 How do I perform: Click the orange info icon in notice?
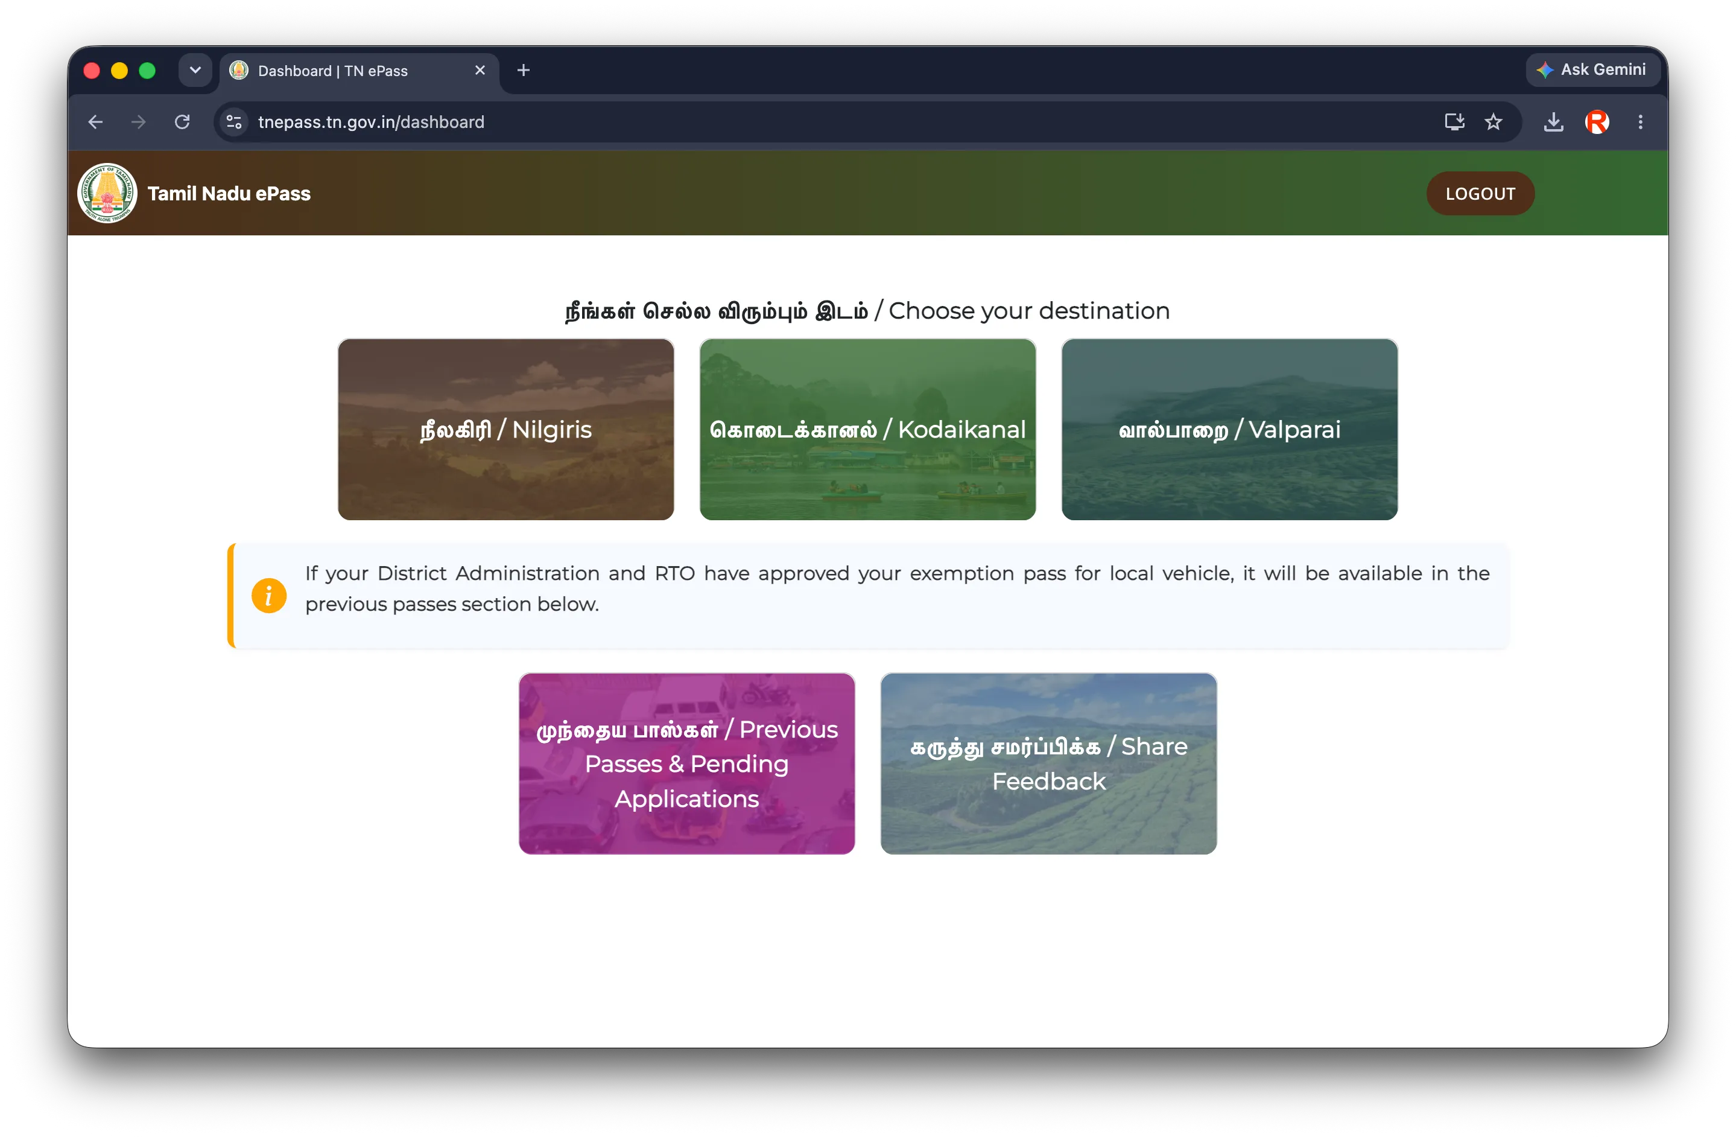tap(268, 596)
